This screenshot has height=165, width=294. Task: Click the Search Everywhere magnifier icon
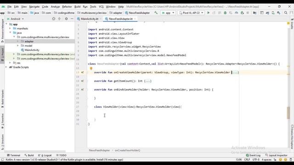click(286, 13)
